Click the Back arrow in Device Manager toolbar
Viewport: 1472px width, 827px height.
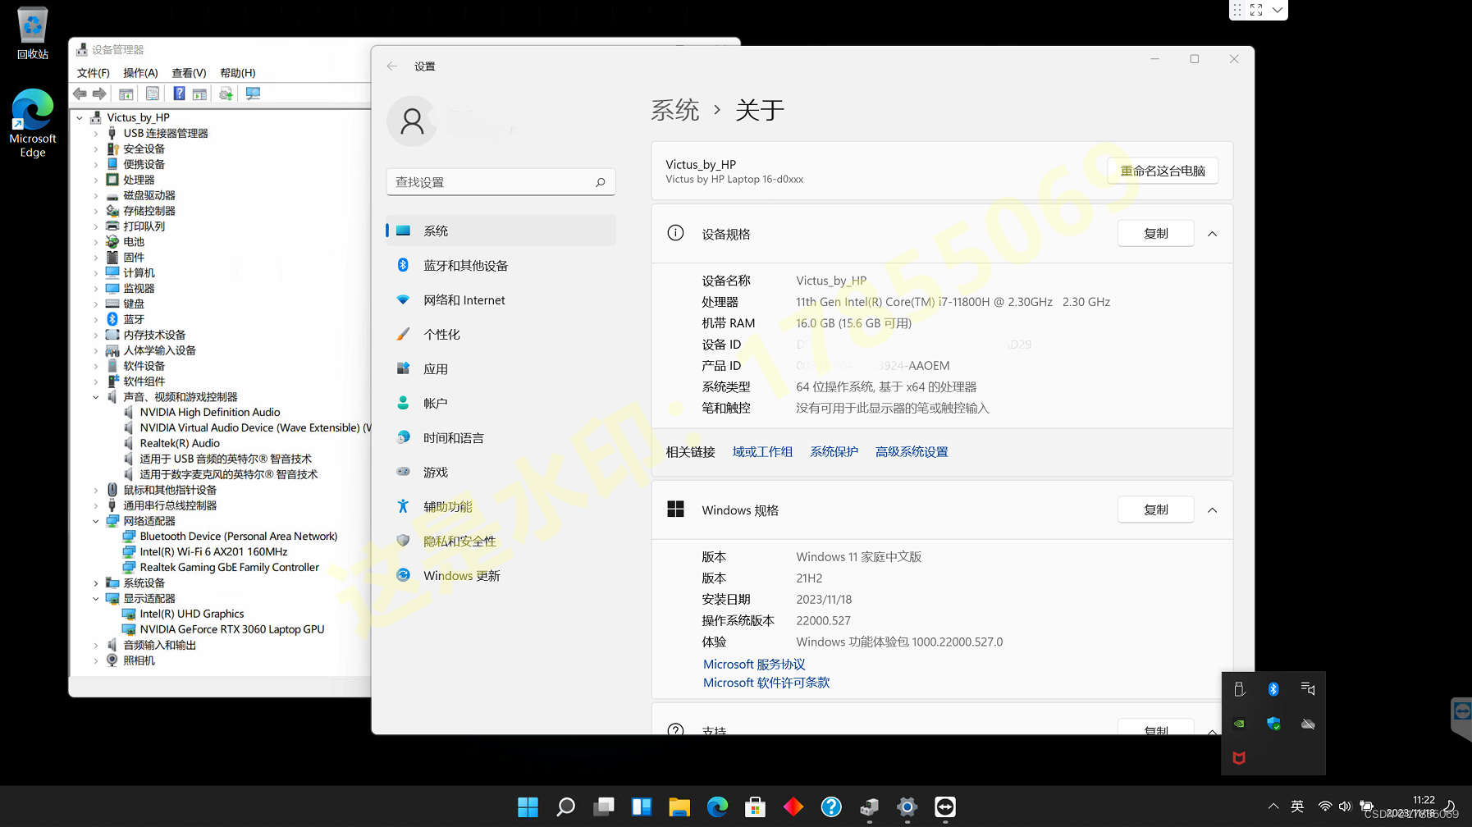click(80, 94)
